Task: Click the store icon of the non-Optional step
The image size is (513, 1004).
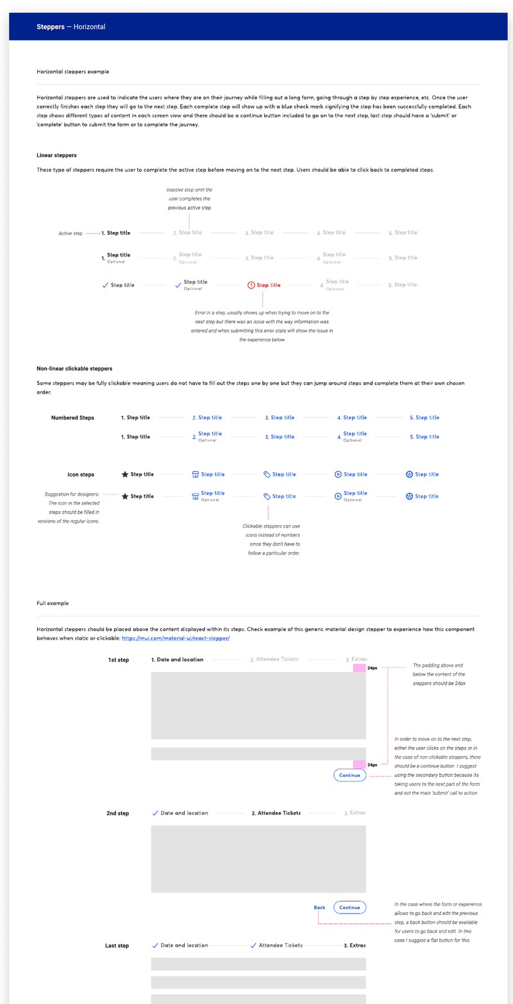Action: 196,474
